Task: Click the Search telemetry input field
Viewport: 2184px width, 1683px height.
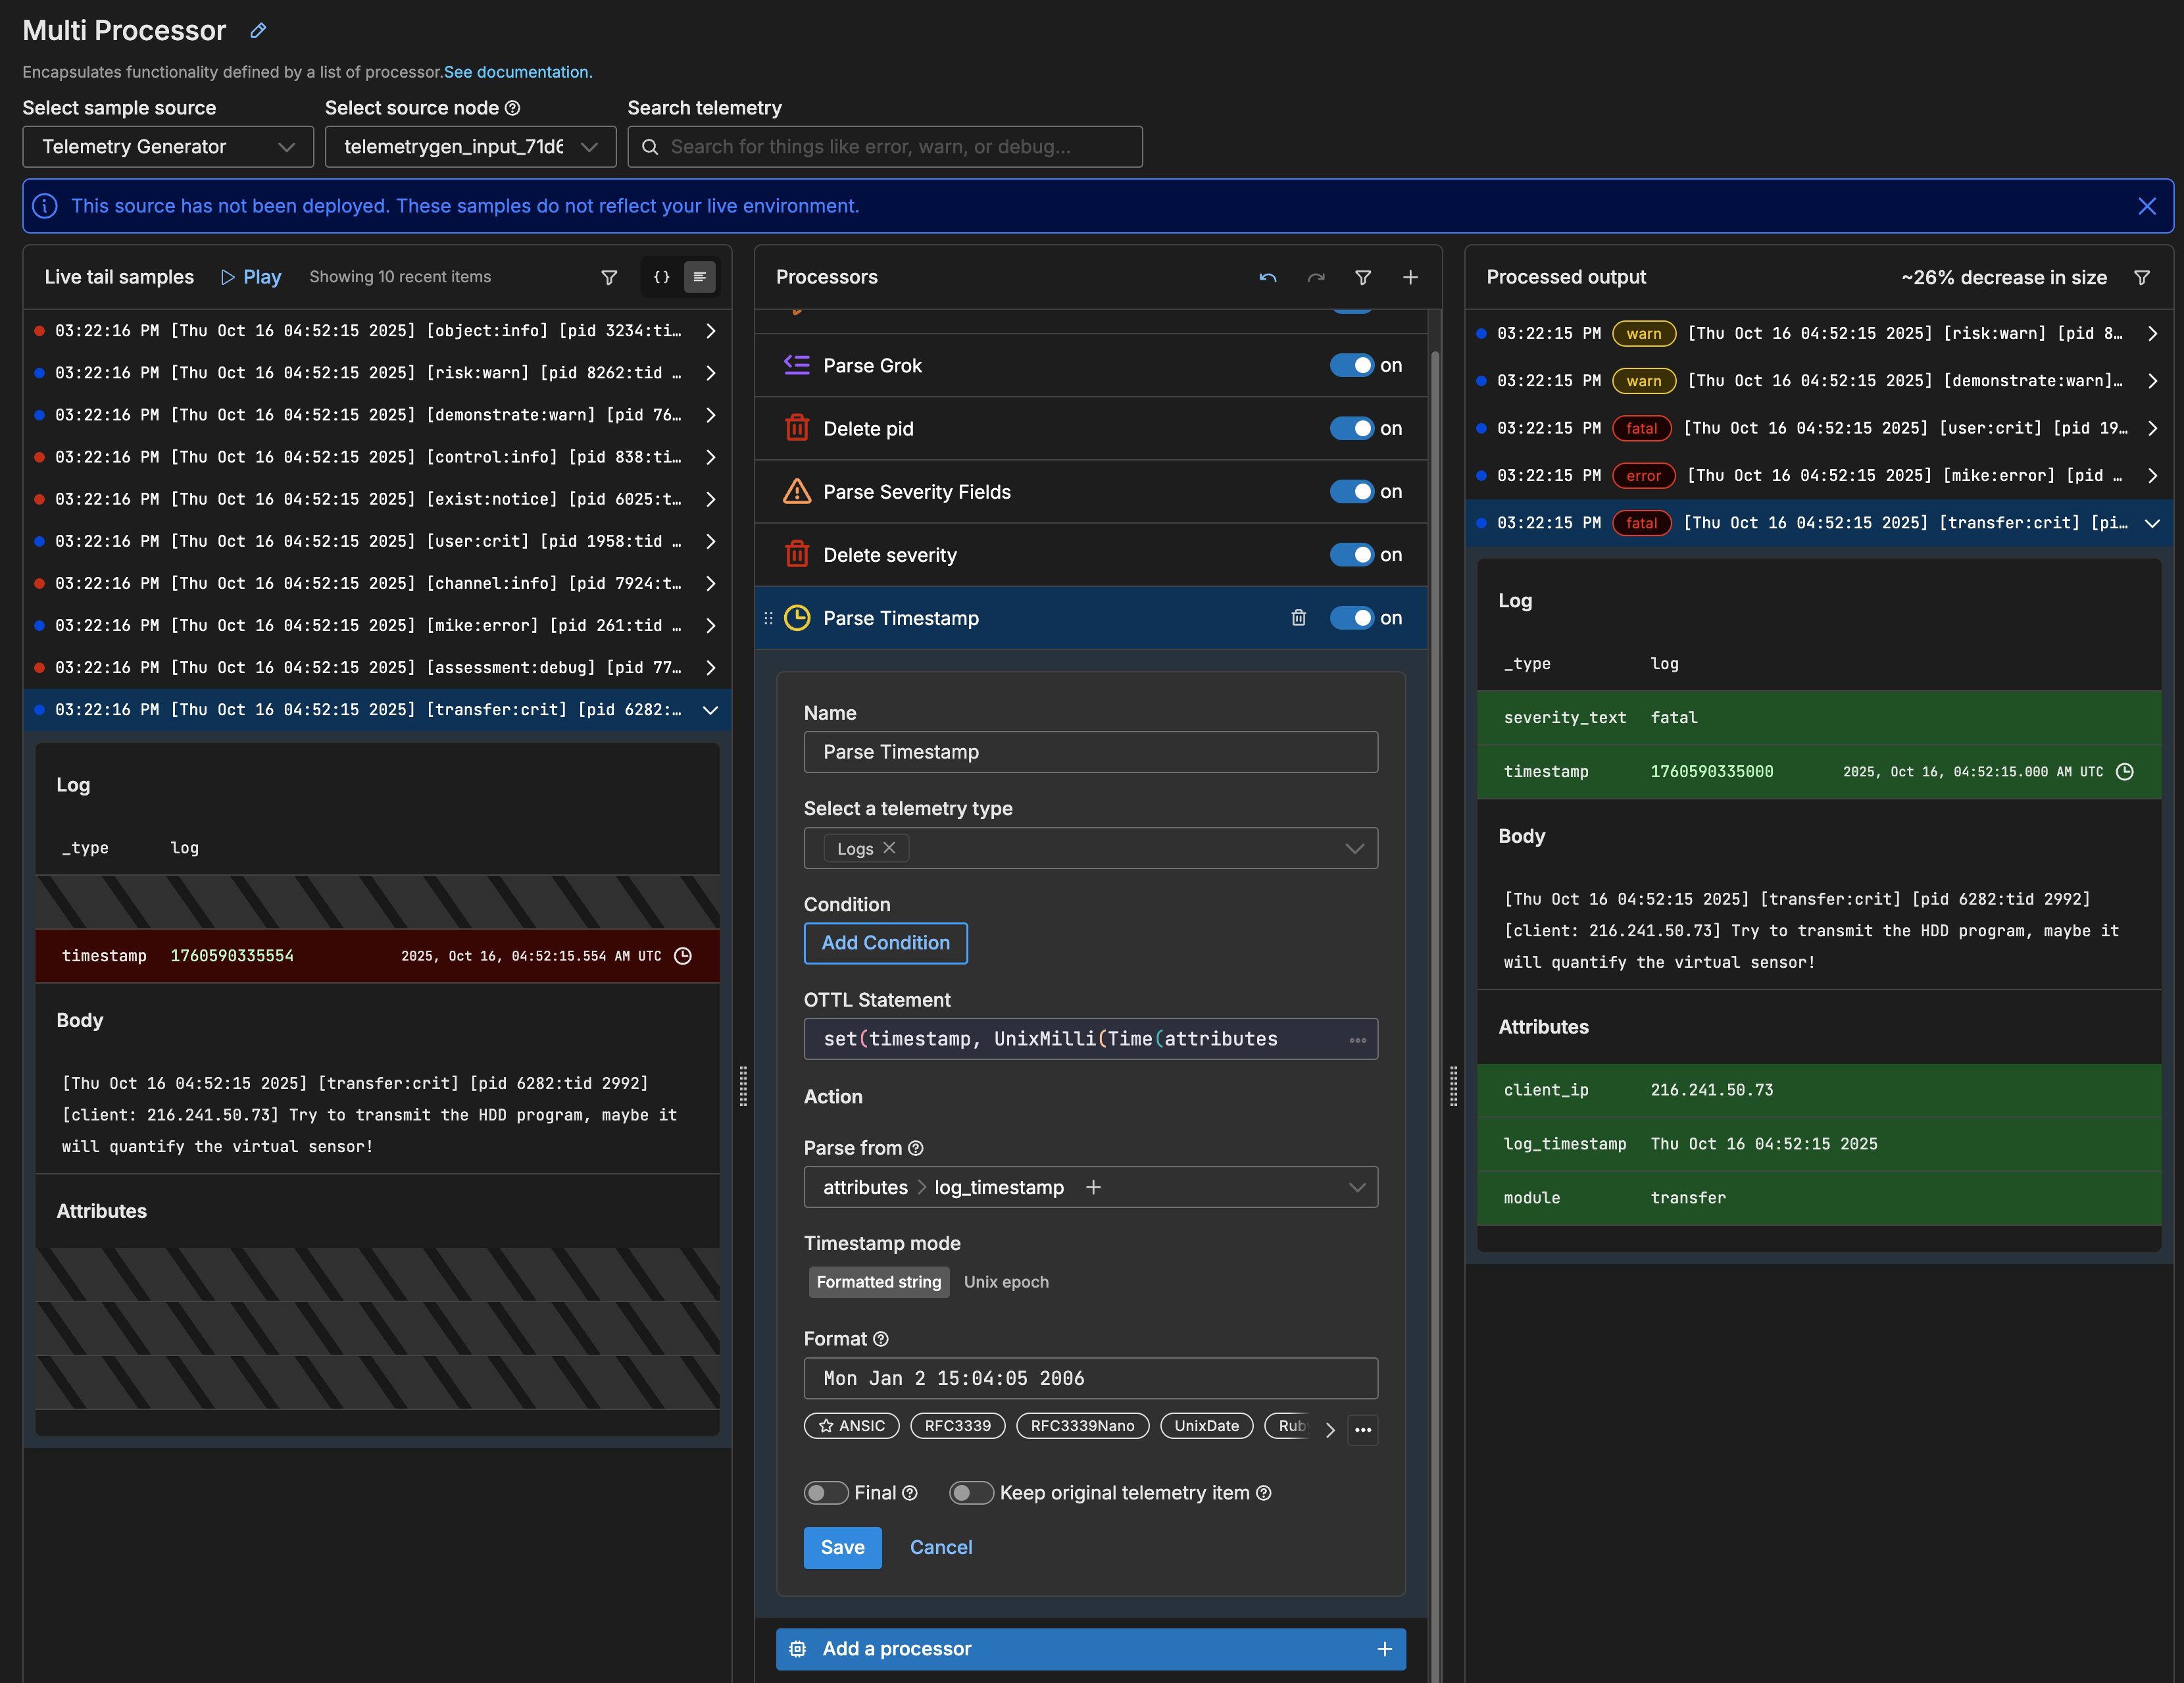Action: 885,147
